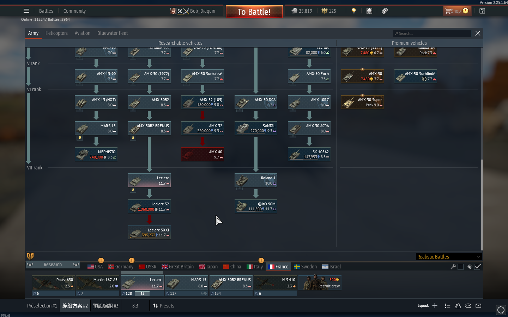Select the Italy country tab
The image size is (508, 317).
(255, 267)
